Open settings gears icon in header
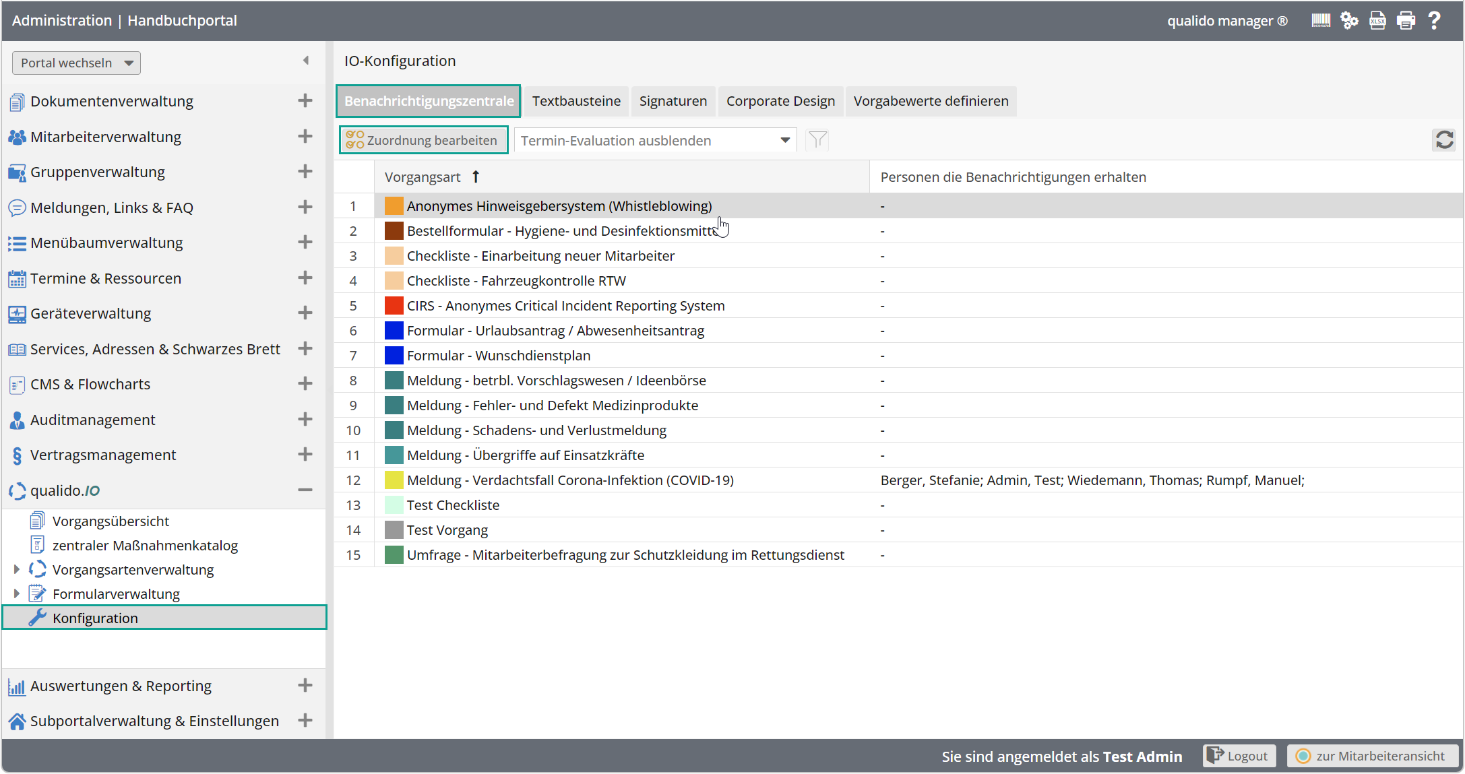The width and height of the screenshot is (1465, 774). pos(1349,21)
